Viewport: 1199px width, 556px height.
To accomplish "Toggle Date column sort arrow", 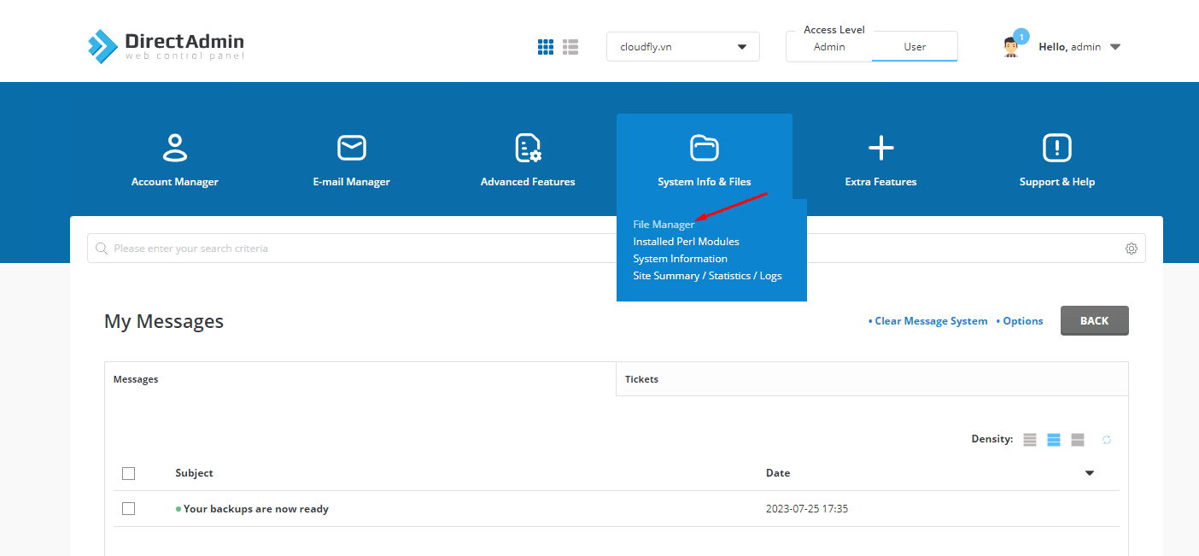I will click(x=1090, y=473).
